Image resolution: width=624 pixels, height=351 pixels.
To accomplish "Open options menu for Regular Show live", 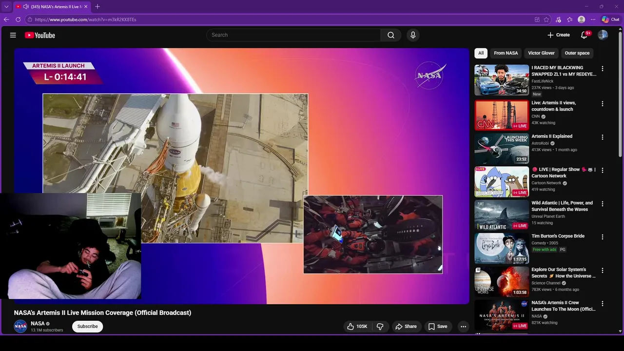I will tap(602, 171).
